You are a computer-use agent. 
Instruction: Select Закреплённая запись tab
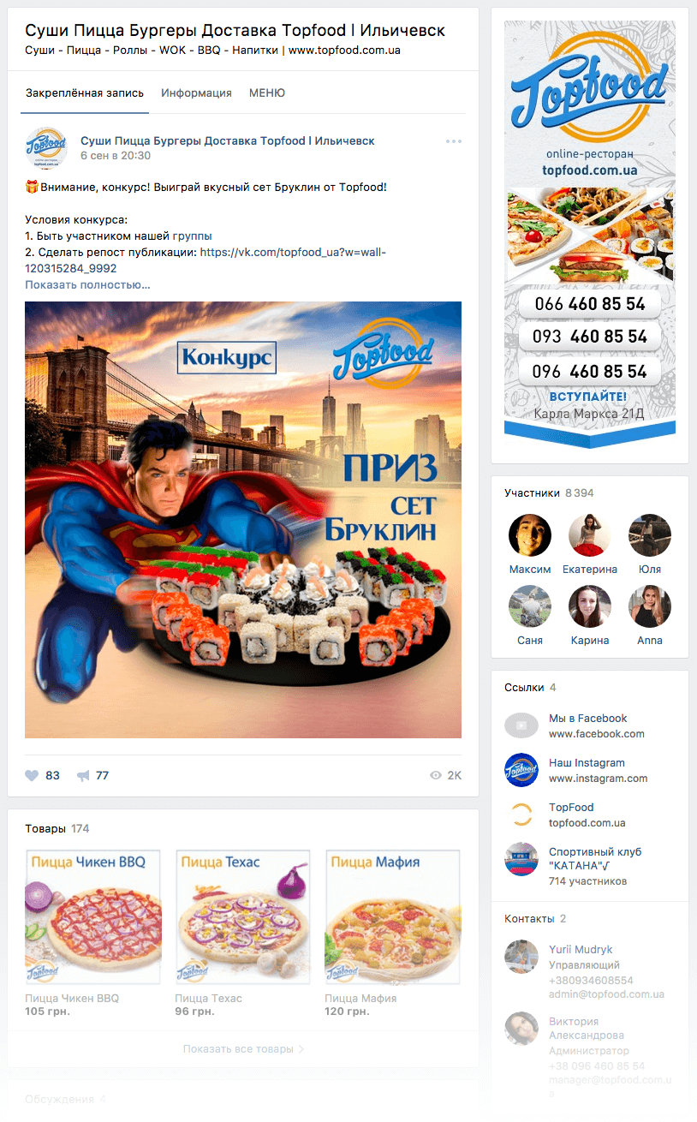[x=85, y=93]
